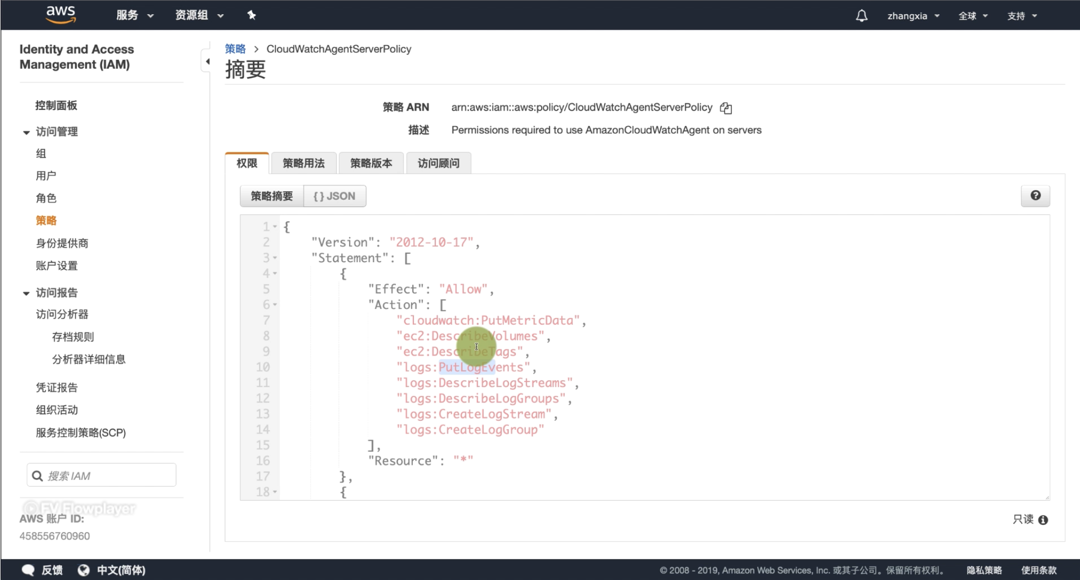Go to 策略 breadcrumb link
Screen dimensions: 1080x580
[235, 49]
